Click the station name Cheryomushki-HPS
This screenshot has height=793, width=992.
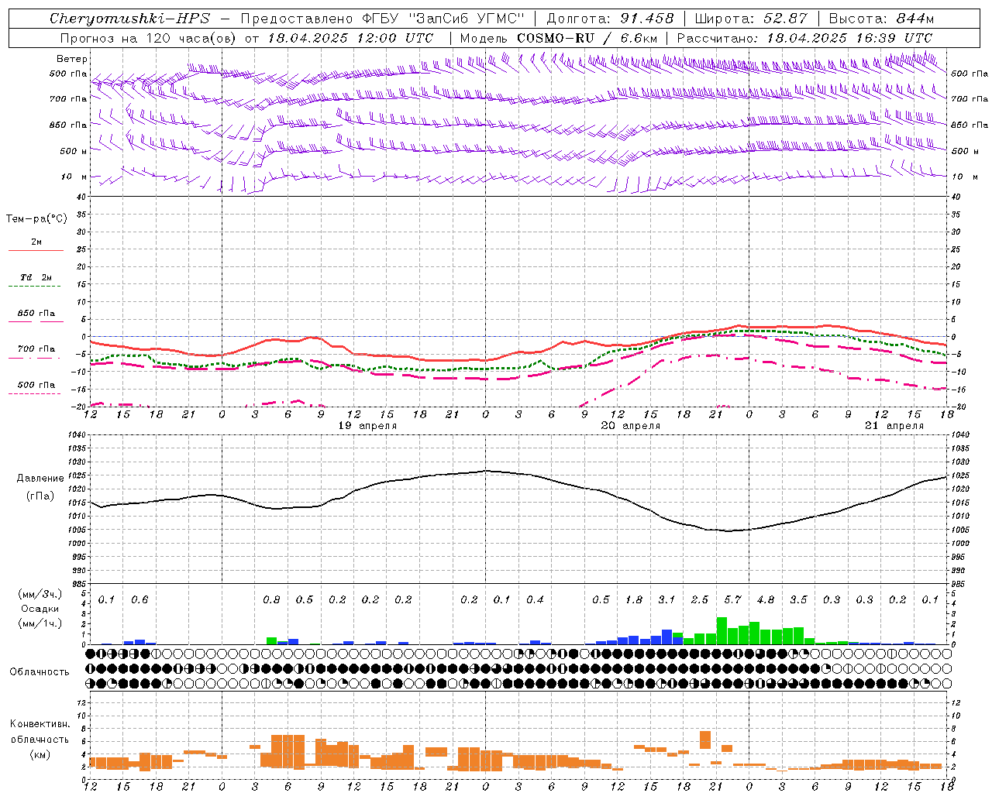point(129,19)
